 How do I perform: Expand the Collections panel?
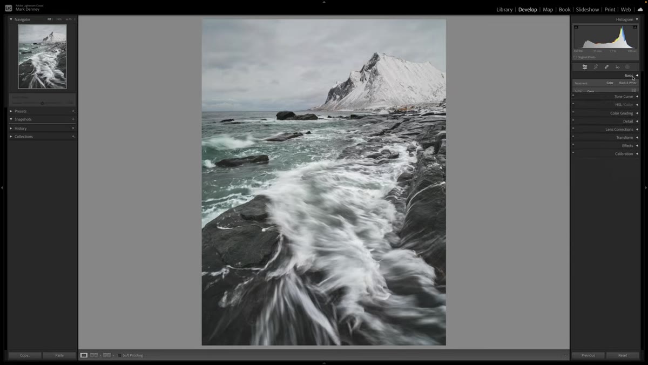[11, 137]
